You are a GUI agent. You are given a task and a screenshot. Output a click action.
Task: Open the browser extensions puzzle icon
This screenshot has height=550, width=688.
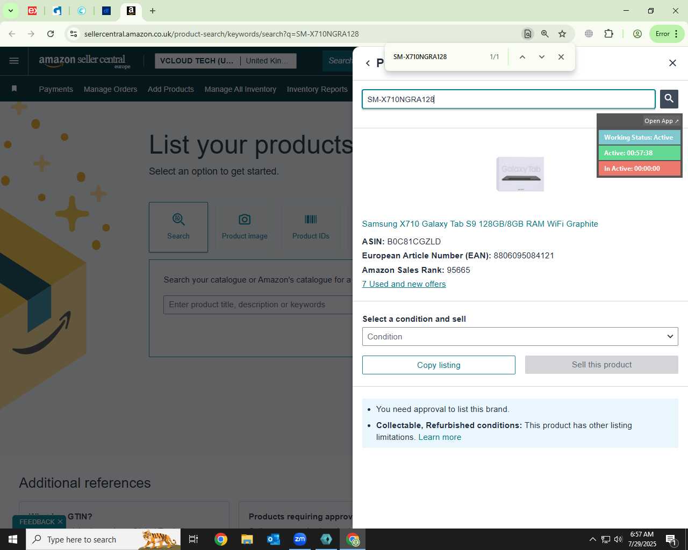tap(608, 34)
